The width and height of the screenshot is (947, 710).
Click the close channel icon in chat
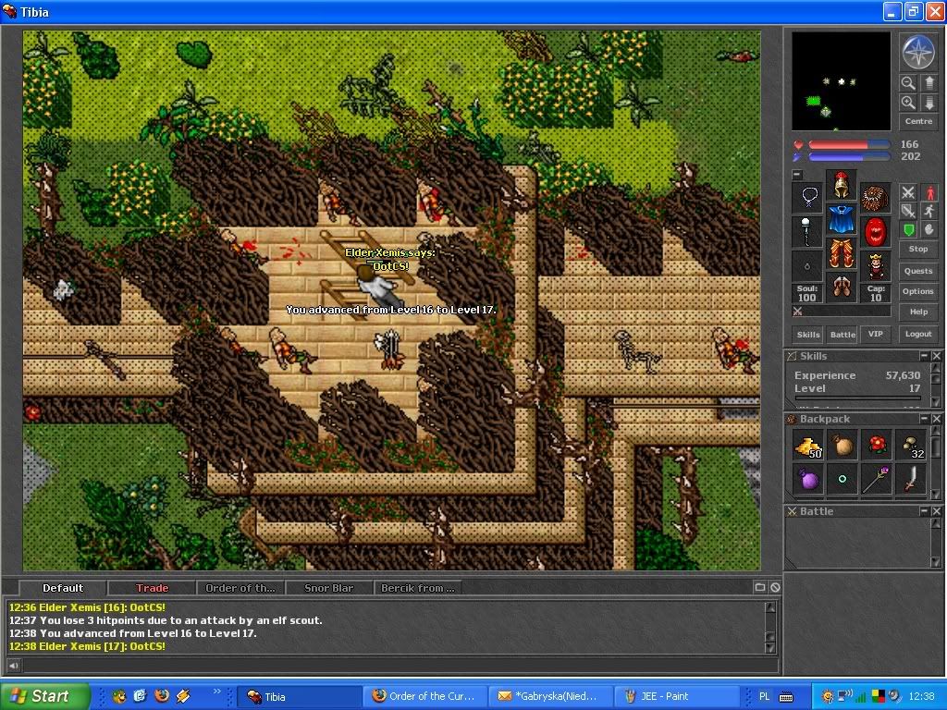pyautogui.click(x=775, y=587)
